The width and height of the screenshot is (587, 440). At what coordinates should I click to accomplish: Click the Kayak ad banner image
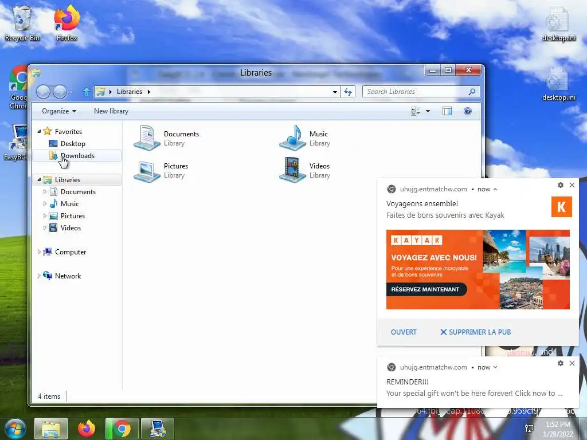[x=478, y=269]
